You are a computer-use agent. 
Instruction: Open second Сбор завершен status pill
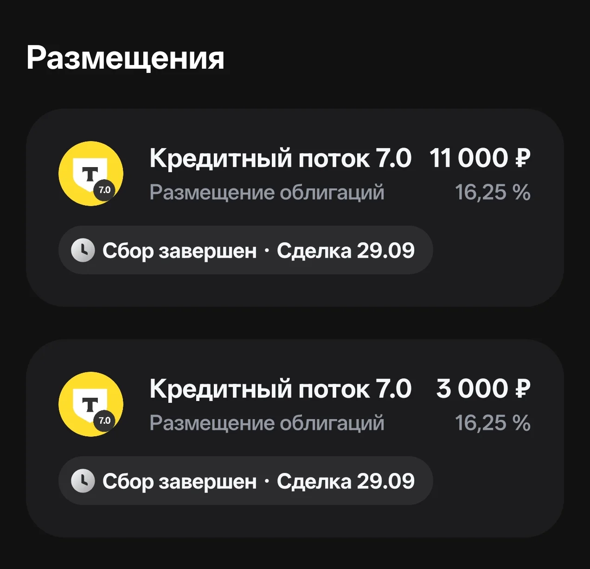pyautogui.click(x=246, y=481)
